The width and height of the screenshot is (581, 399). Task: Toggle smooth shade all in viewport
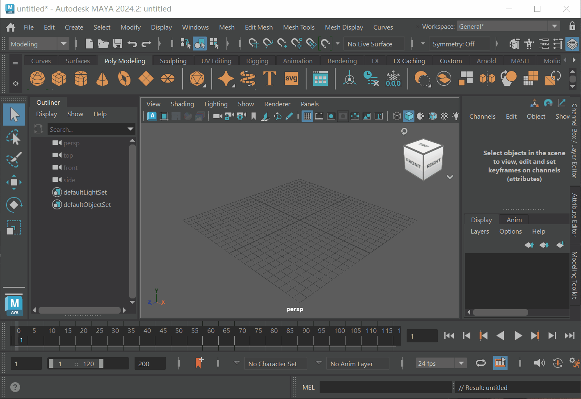coord(409,116)
